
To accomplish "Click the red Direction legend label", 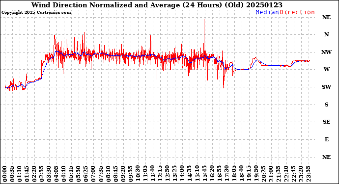I will pos(297,12).
